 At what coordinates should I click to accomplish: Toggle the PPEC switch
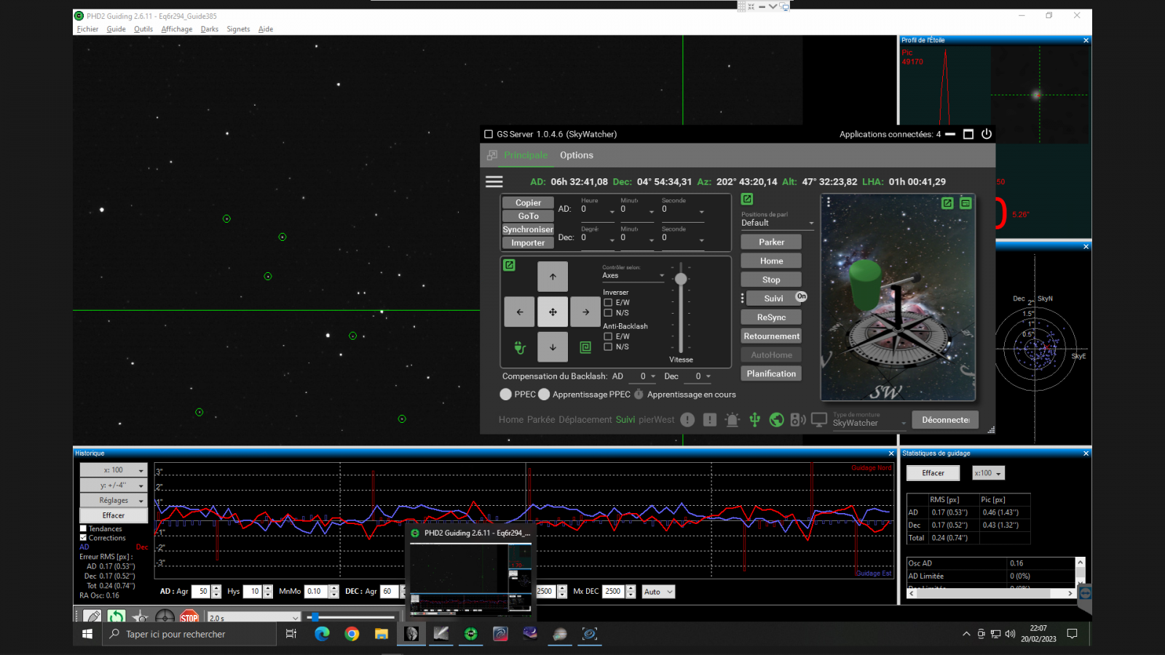506,394
